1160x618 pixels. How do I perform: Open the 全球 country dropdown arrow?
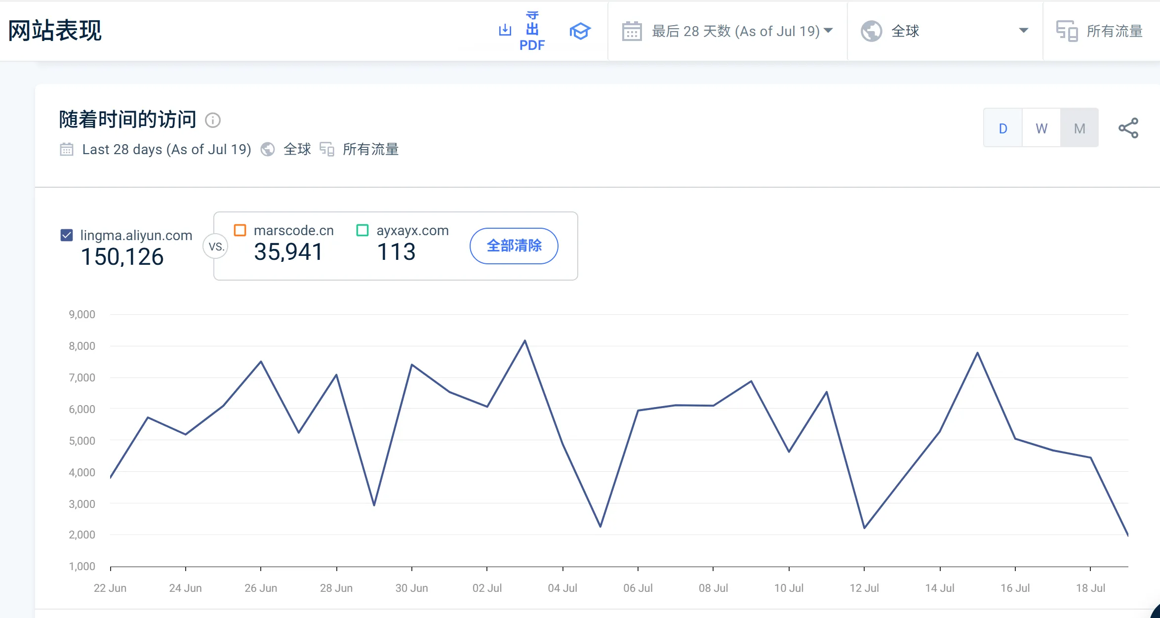[x=1023, y=31]
